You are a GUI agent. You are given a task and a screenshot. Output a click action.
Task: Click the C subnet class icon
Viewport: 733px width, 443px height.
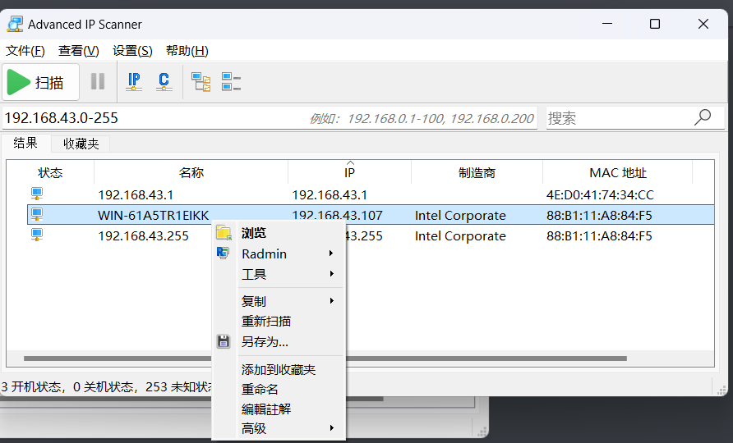coord(164,82)
